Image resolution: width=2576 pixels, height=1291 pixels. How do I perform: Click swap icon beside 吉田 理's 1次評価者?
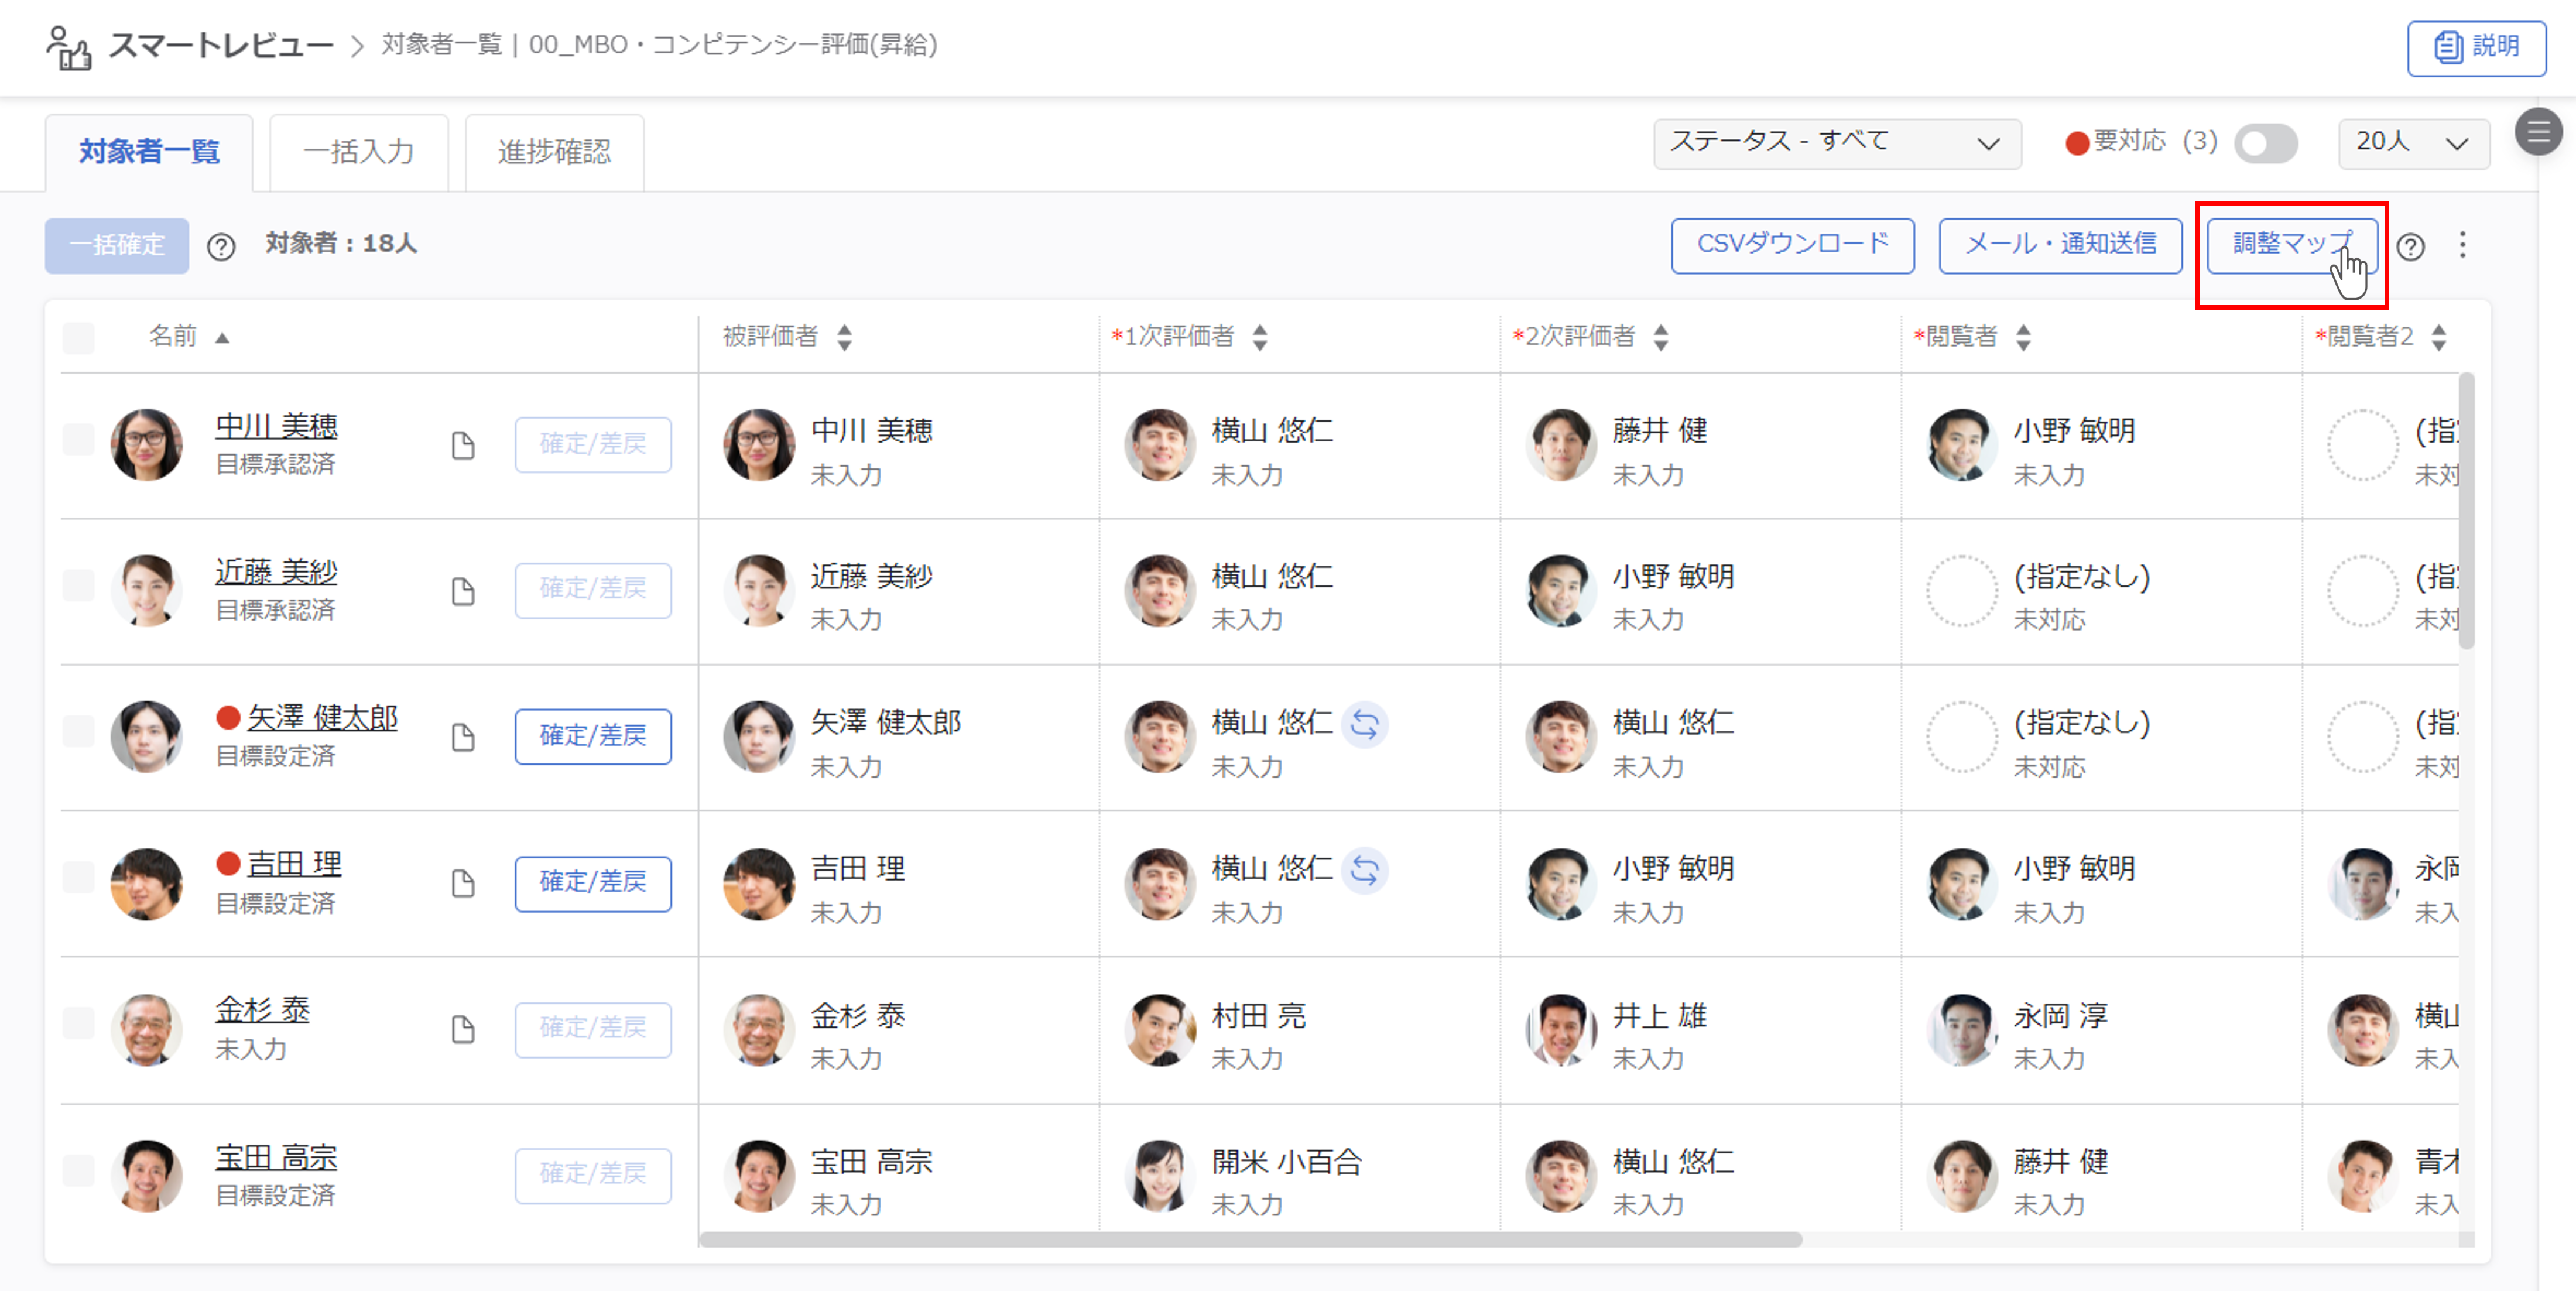point(1364,870)
